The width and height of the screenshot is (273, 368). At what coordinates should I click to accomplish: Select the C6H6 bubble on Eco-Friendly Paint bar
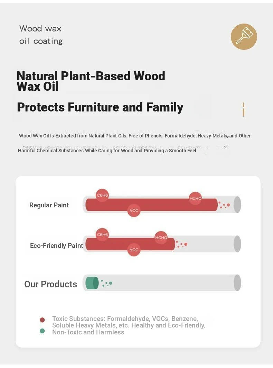click(x=102, y=235)
